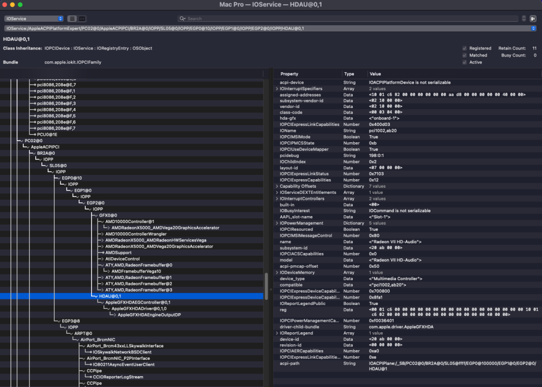Expand the IOInterruptSpecifiers property

tap(277, 89)
